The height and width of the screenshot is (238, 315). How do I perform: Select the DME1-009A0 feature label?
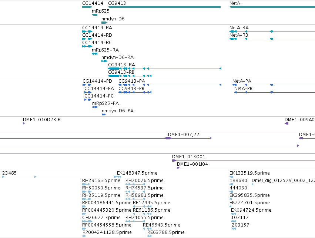click(x=299, y=120)
